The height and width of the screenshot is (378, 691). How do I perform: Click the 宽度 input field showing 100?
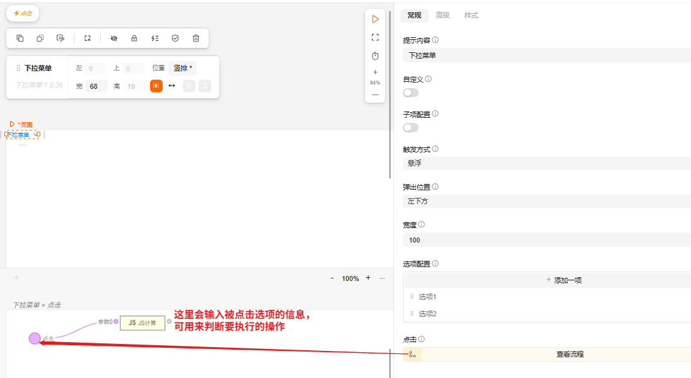(546, 240)
